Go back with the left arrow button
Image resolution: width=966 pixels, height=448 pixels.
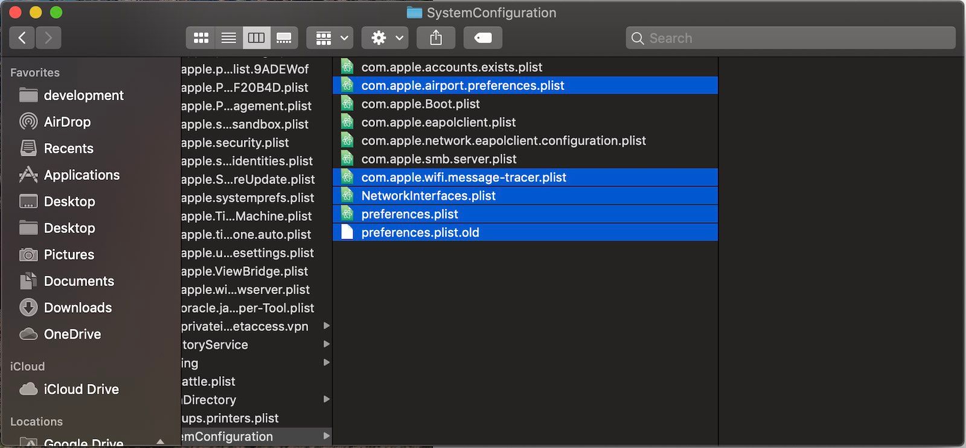[x=22, y=38]
